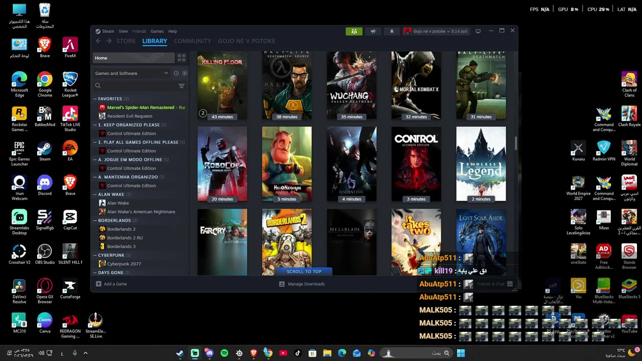Open Hello Neighbor game cover

click(287, 164)
